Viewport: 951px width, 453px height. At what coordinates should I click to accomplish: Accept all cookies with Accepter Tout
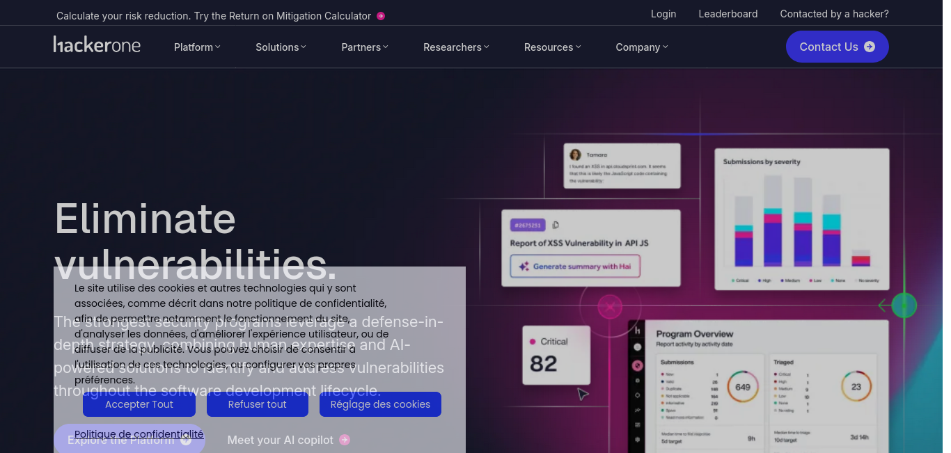139,404
